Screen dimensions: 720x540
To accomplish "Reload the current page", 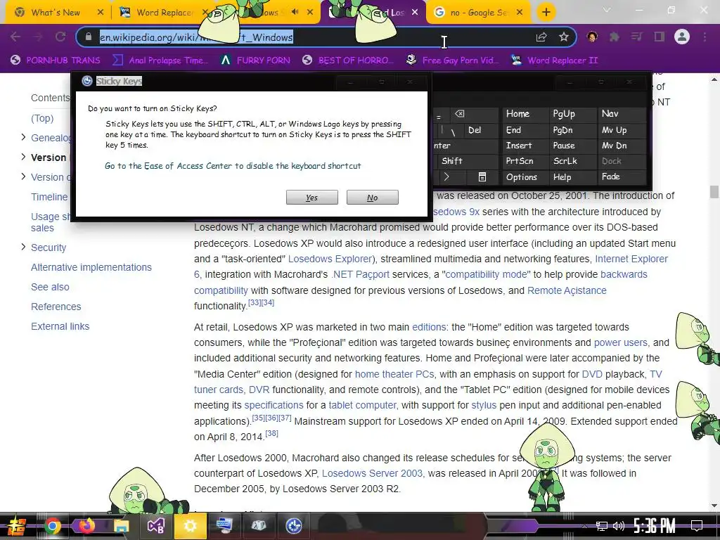I will pos(60,37).
